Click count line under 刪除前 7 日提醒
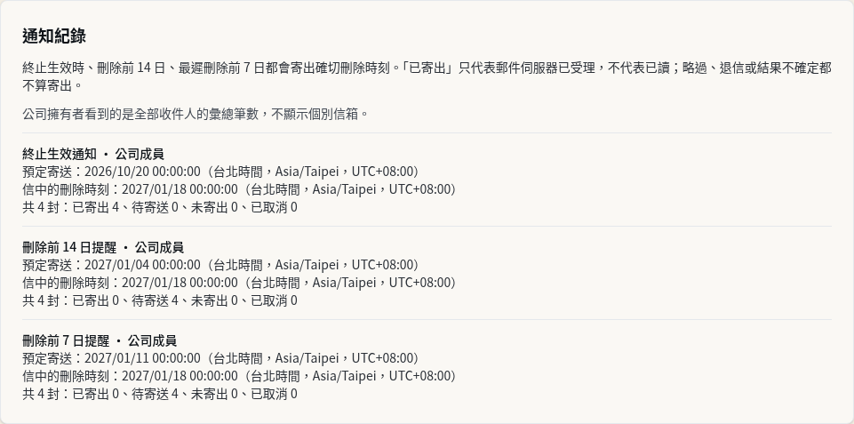This screenshot has width=854, height=424. 160,394
